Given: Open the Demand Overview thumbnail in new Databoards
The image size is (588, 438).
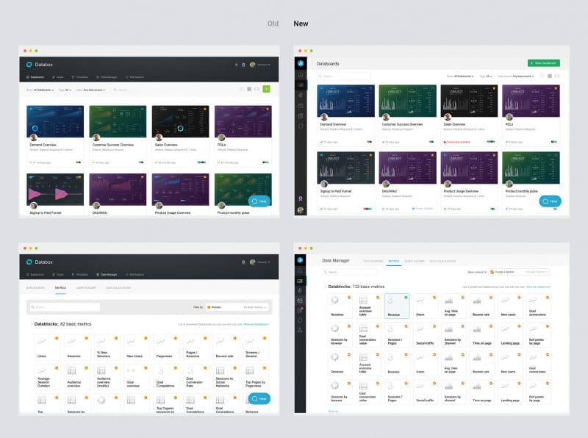Looking at the screenshot, I should coord(345,100).
